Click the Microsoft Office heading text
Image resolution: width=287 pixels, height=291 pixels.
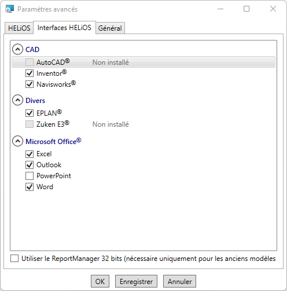(x=53, y=141)
